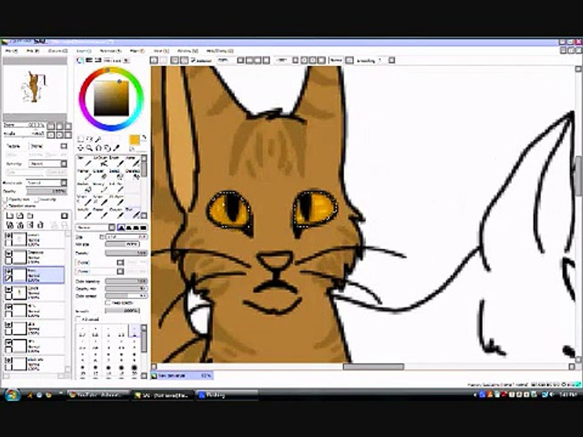Toggle Selection Source checkbox
Screen dimensions: 583x437
(x=5, y=206)
